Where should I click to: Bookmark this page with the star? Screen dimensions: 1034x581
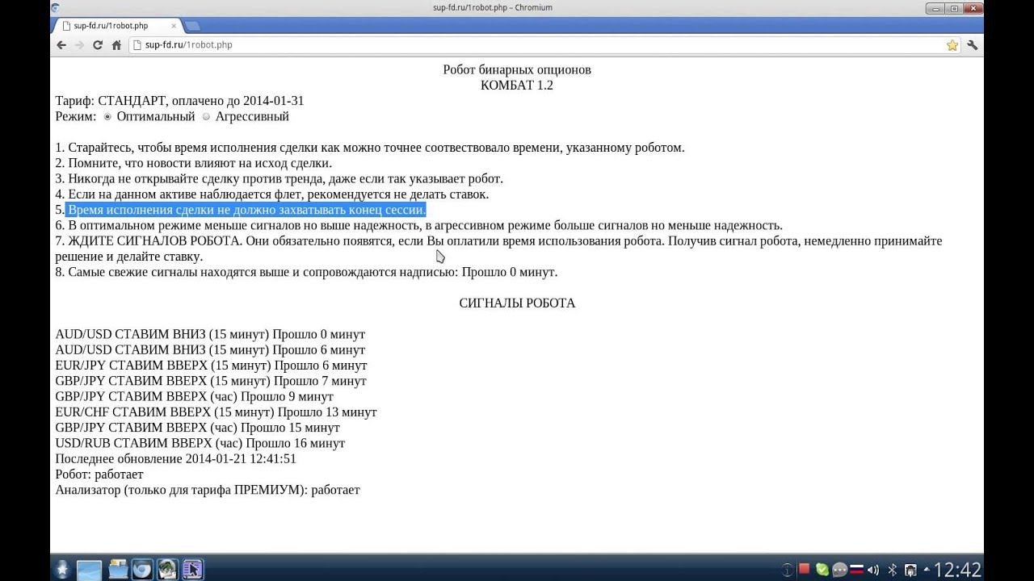(x=952, y=45)
